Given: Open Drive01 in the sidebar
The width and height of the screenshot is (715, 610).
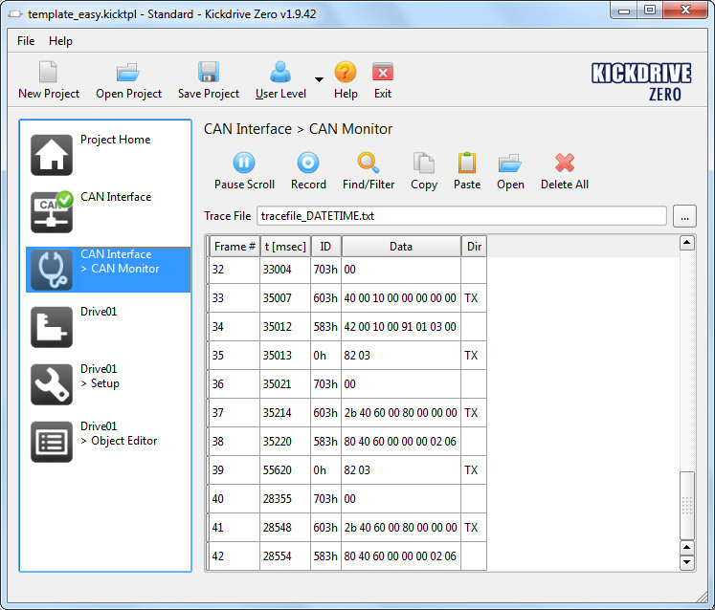Looking at the screenshot, I should click(108, 327).
